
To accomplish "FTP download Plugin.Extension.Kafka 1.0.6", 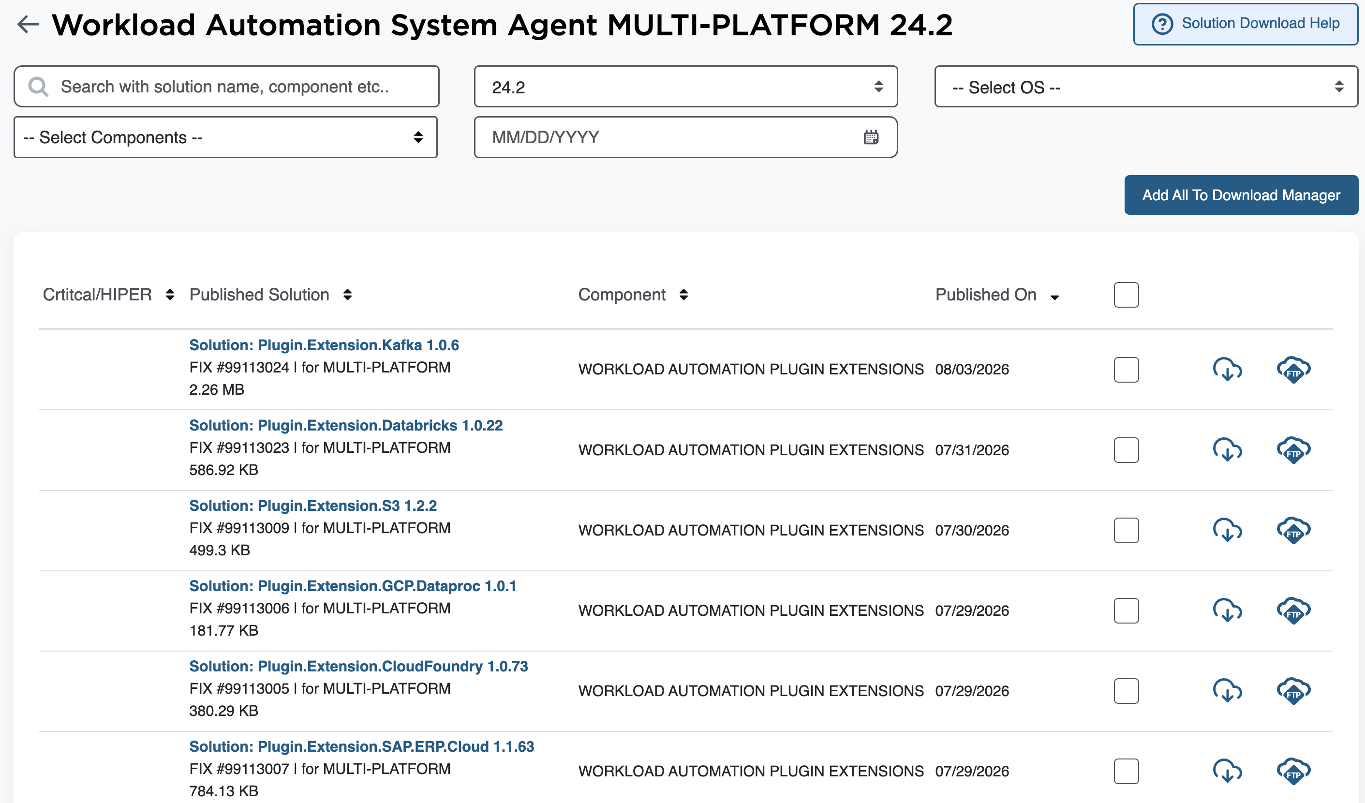I will [1293, 370].
